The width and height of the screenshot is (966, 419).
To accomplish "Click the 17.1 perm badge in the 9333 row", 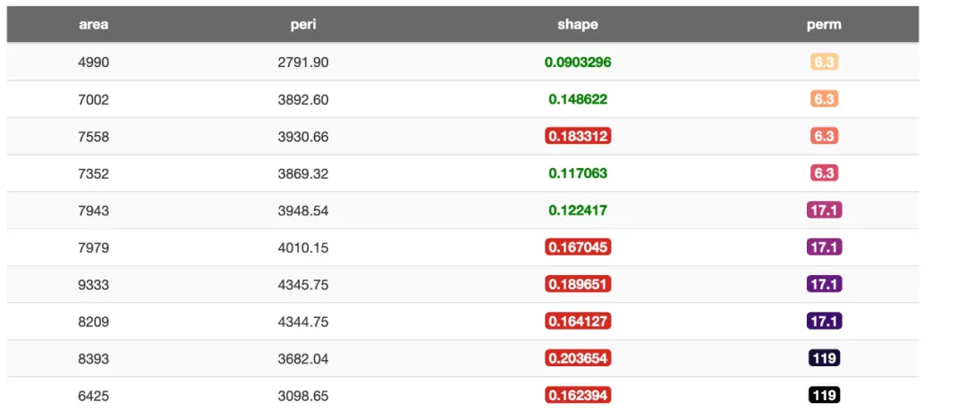I will (825, 284).
